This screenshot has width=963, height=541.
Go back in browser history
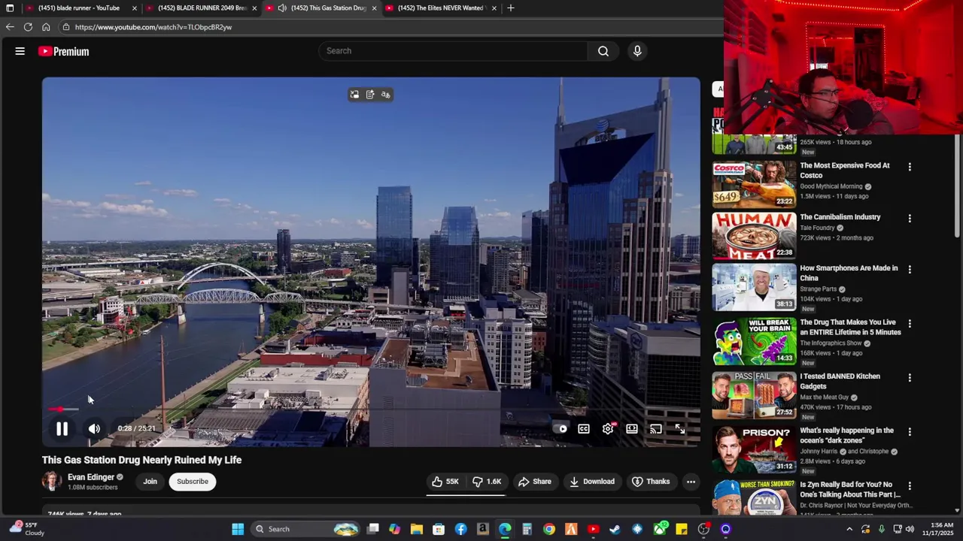click(x=10, y=27)
